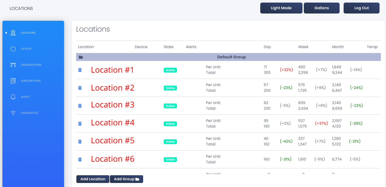Toggle the Light Mode button

(281, 8)
